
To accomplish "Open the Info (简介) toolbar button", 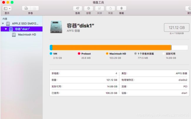I will click(188, 8).
